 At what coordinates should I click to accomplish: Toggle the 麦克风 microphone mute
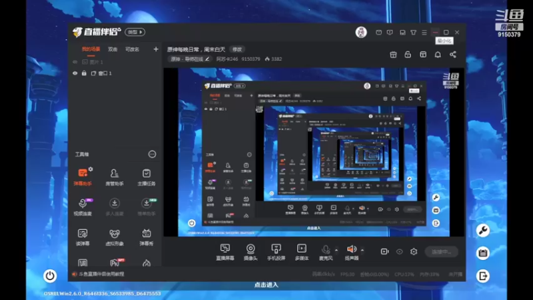(326, 252)
